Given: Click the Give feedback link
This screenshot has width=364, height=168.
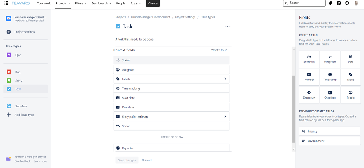Looking at the screenshot, I should click(x=22, y=161).
